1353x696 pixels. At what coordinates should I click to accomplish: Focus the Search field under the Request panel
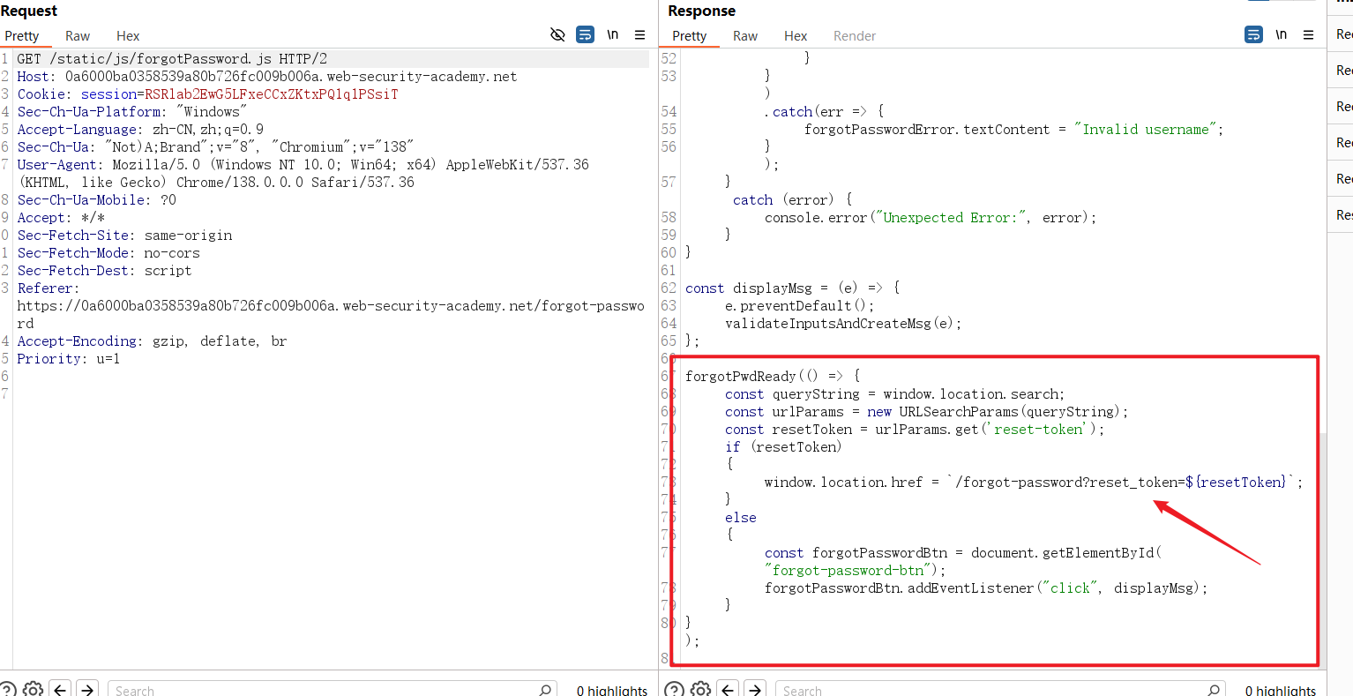click(332, 690)
